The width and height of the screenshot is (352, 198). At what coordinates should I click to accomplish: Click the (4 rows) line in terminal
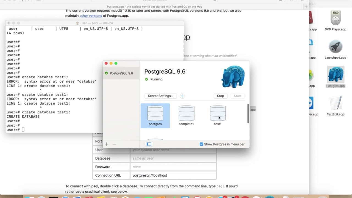point(15,33)
